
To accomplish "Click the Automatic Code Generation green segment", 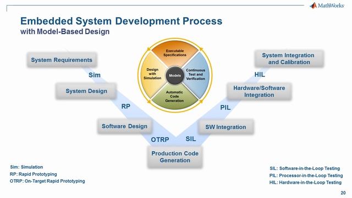I will (x=174, y=97).
